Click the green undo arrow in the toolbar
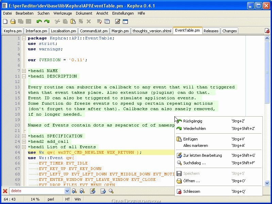272x204 pixels. tap(39, 21)
